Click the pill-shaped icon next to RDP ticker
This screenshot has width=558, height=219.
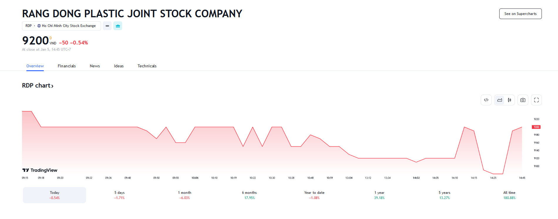click(x=107, y=26)
